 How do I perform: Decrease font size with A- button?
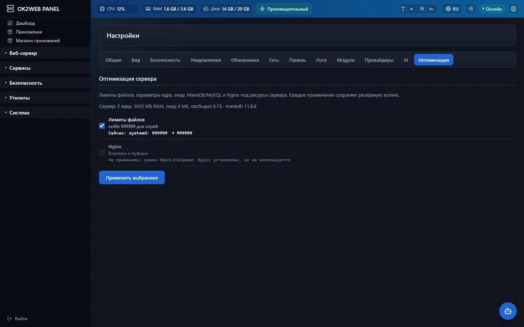(x=412, y=9)
